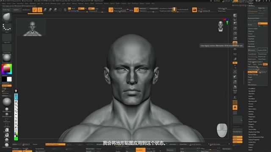This screenshot has height=152, width=271.
Task: Click the Home Page button
Action: pyautogui.click(x=6, y=10)
